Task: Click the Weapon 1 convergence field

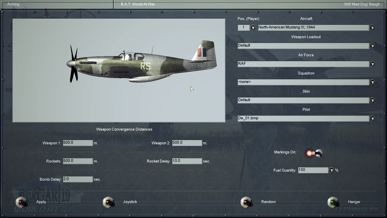Action: (77, 143)
